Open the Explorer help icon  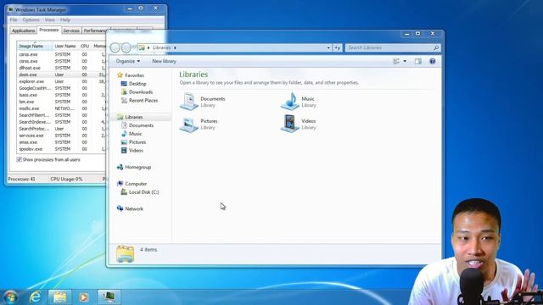point(432,61)
